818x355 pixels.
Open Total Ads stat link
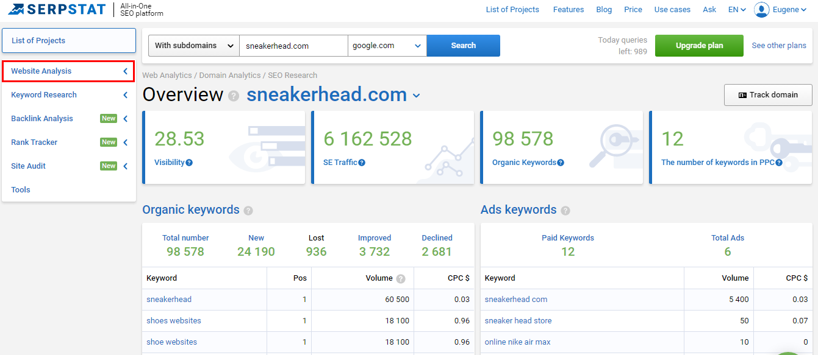point(728,238)
